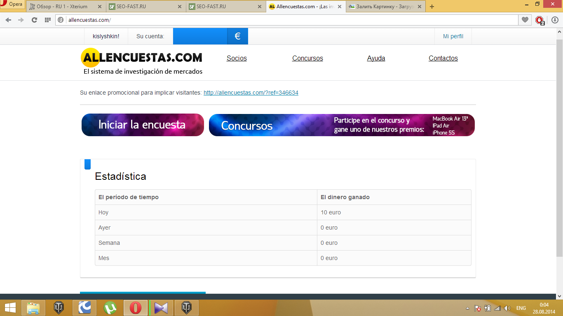Close the Allencuestas.com tab

coord(340,7)
